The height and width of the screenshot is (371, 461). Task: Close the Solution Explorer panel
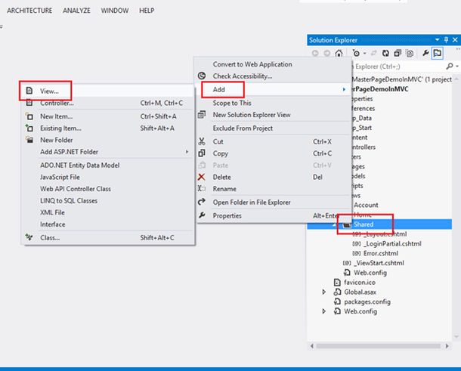coord(455,40)
